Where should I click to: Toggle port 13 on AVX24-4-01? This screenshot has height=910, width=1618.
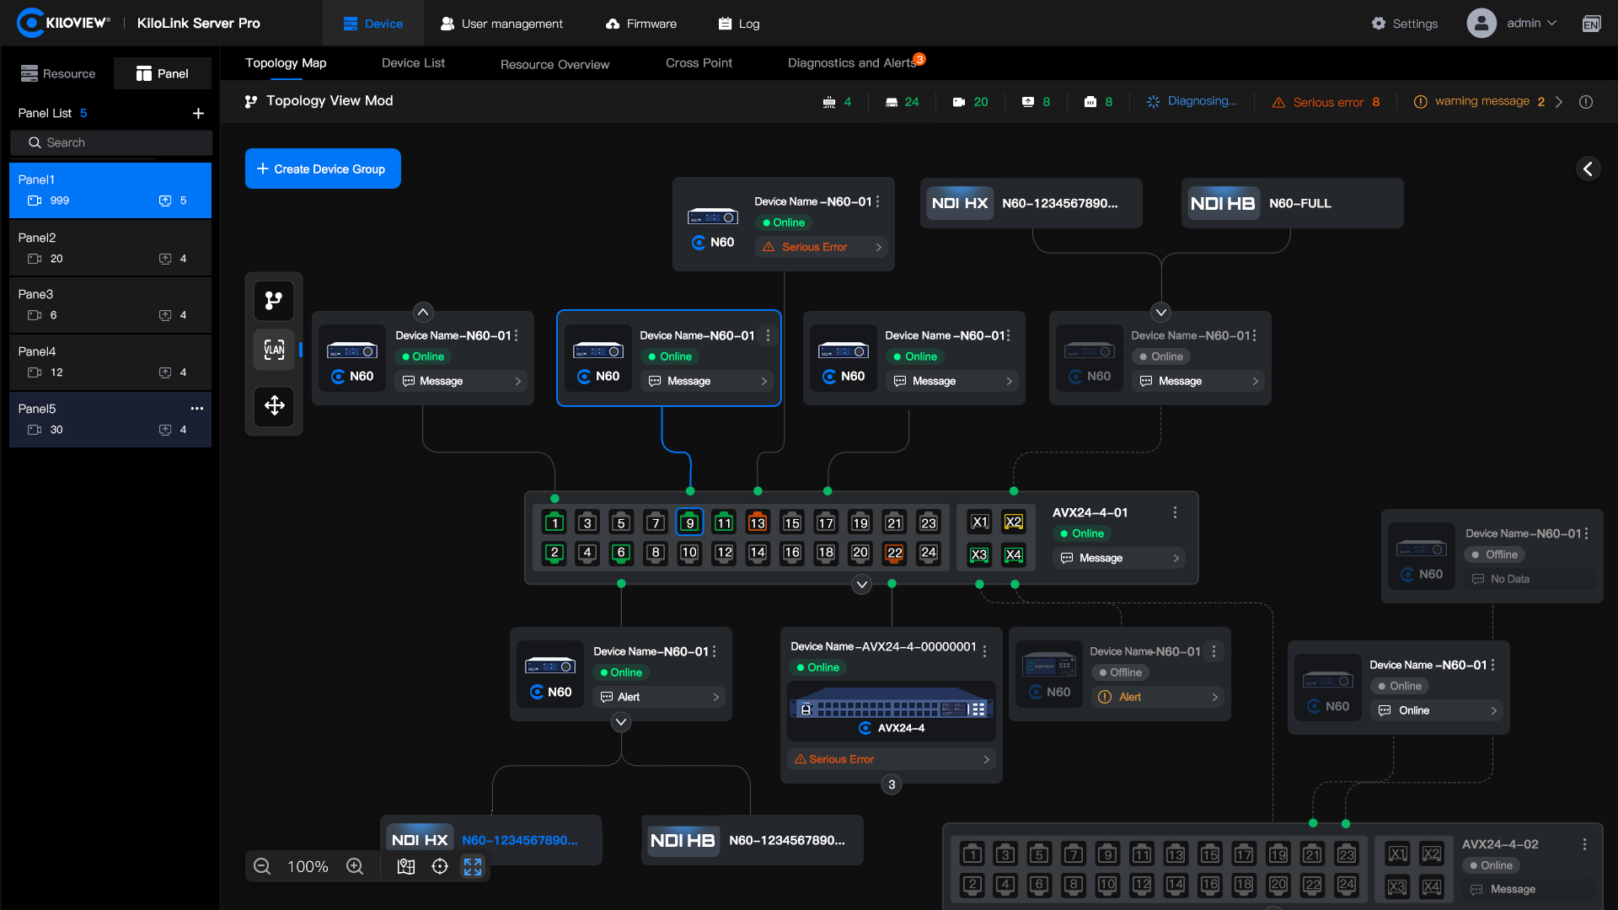click(x=758, y=522)
